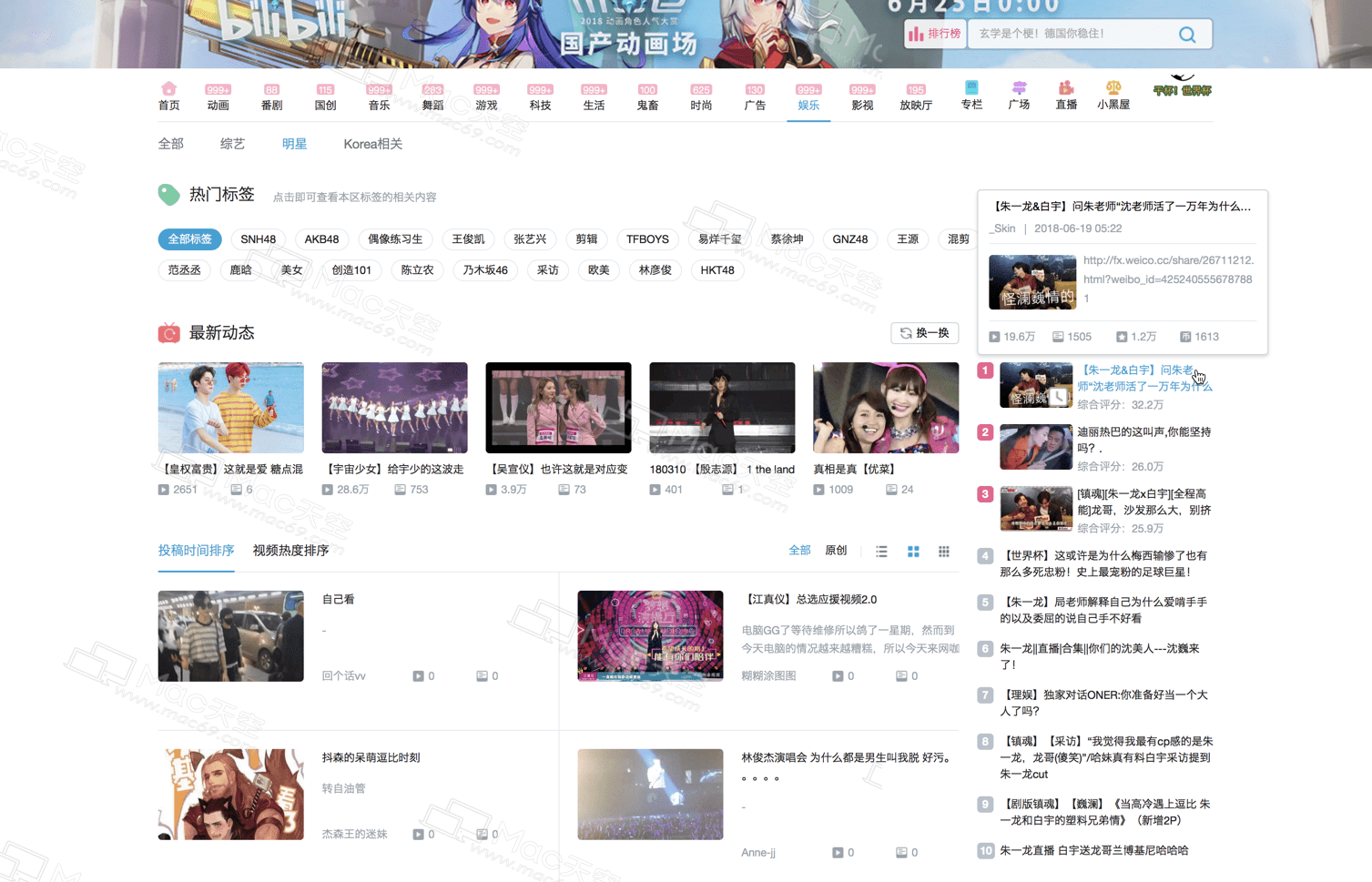Viewport: 1372px width, 882px height.
Task: Select the 综艺 sub-category tab
Action: [x=232, y=144]
